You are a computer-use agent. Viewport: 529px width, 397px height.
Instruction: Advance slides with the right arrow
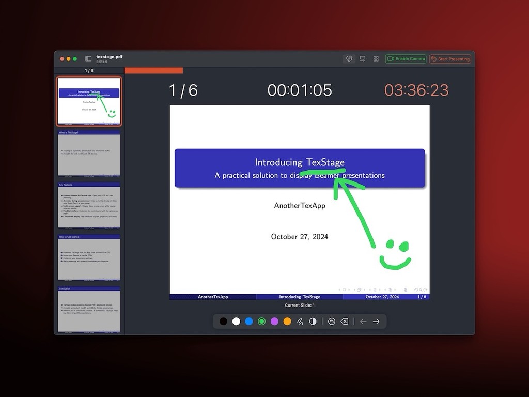coord(376,321)
